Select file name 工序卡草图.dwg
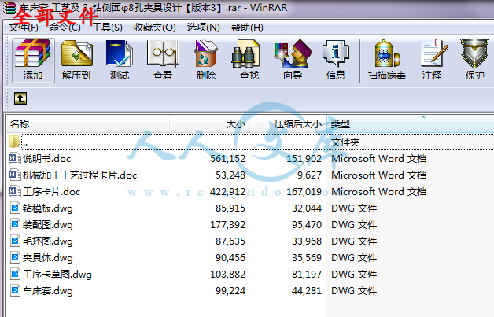The width and height of the screenshot is (494, 317). 57,275
